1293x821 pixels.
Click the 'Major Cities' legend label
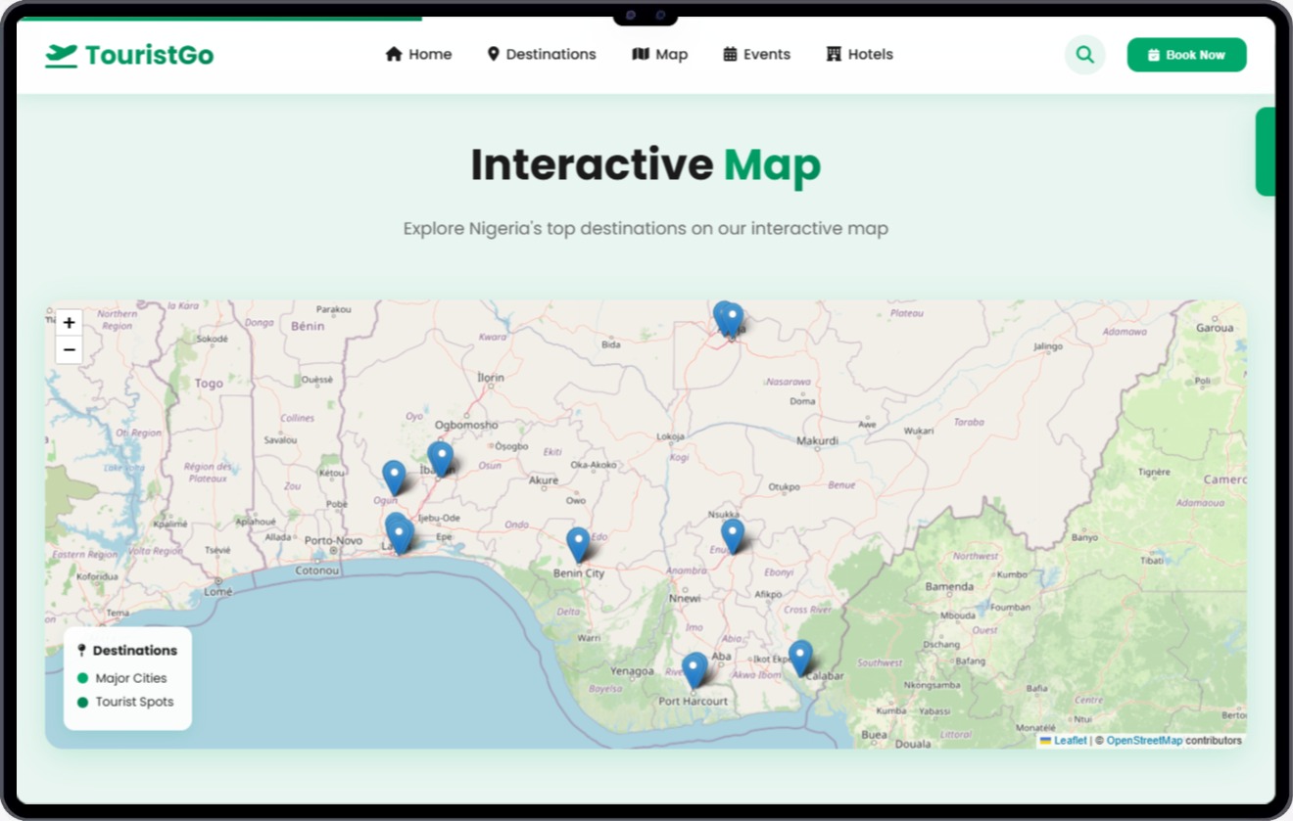(x=131, y=678)
